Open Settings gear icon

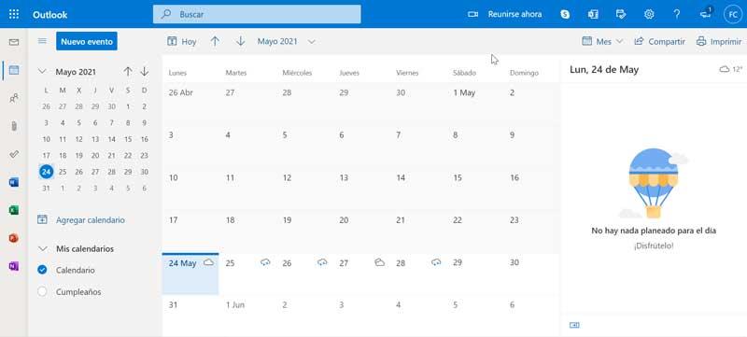649,14
